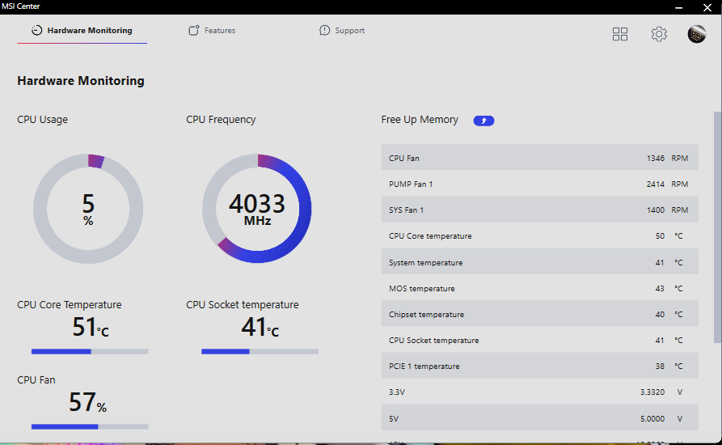Open the user profile avatar
This screenshot has height=445, width=722.
[697, 34]
